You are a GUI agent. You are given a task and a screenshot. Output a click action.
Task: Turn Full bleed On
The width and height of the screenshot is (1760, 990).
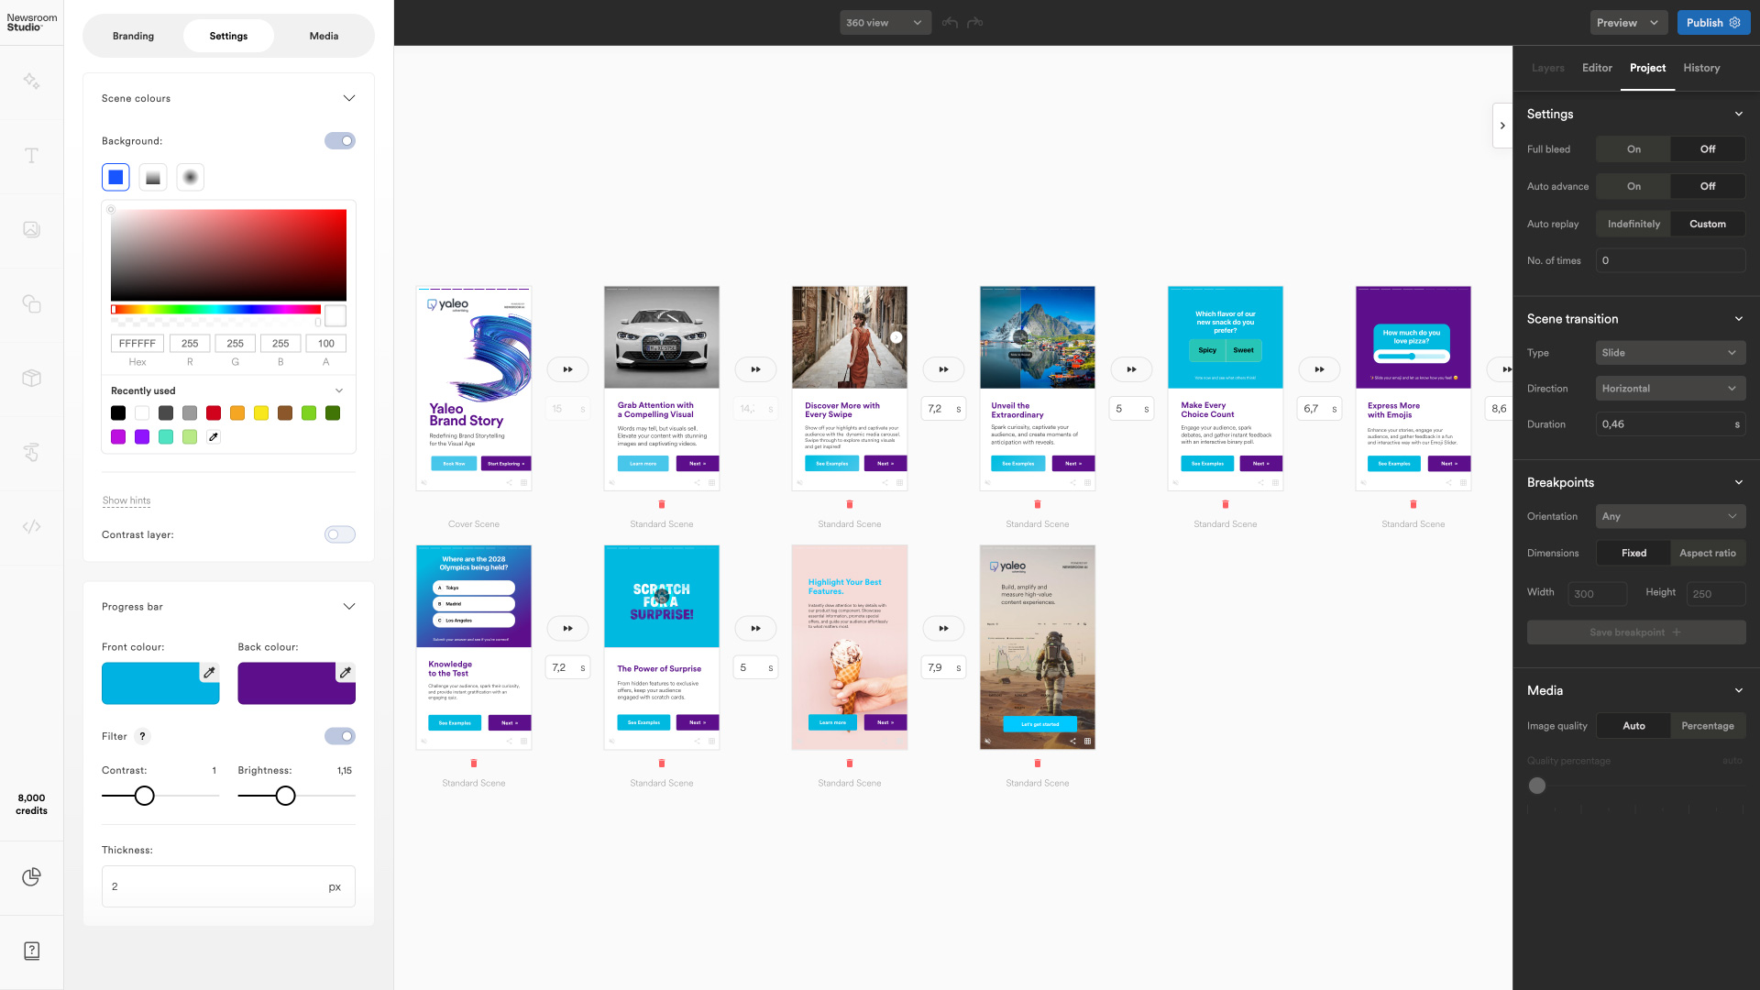tap(1633, 149)
